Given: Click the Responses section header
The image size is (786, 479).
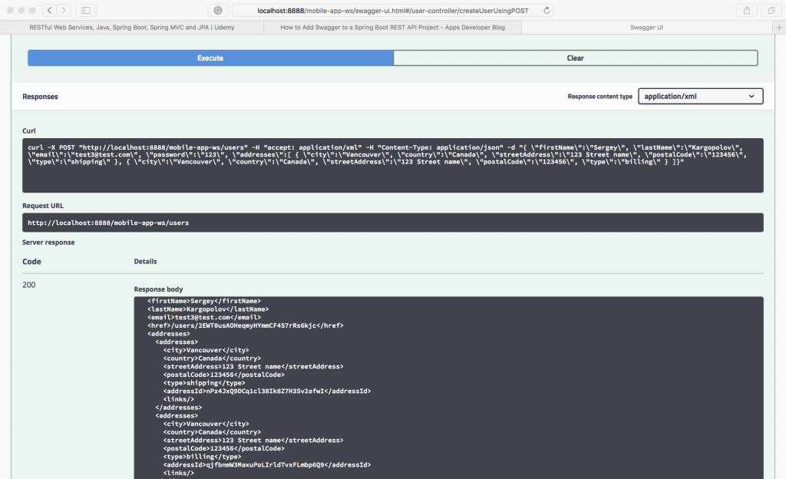Looking at the screenshot, I should tap(40, 97).
